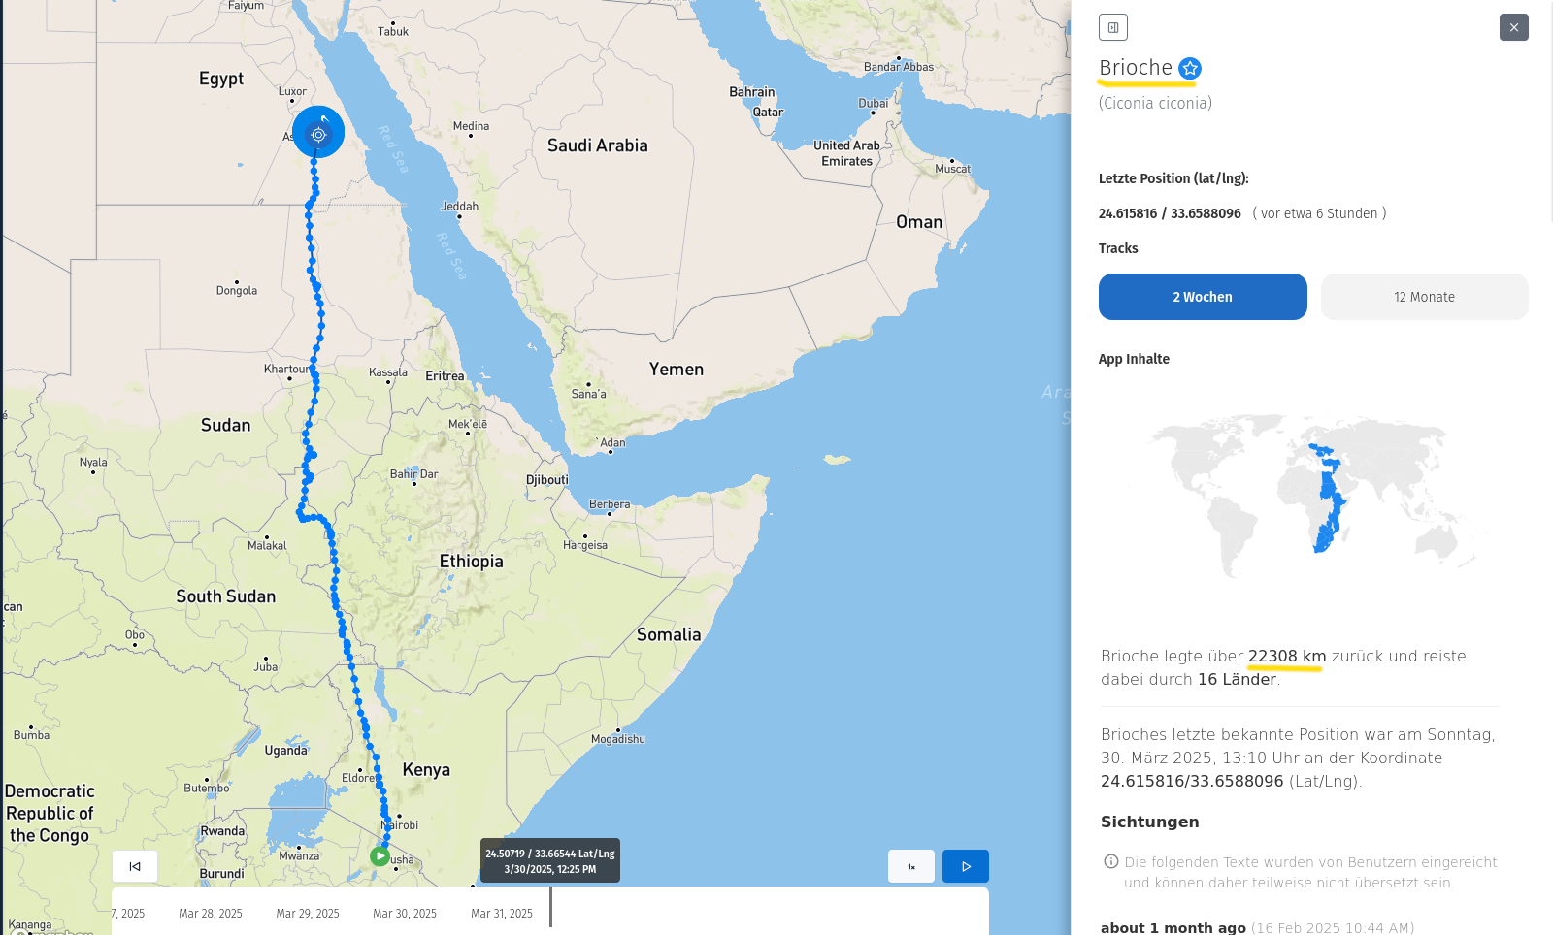
Task: Play the track animation
Action: coord(965,866)
